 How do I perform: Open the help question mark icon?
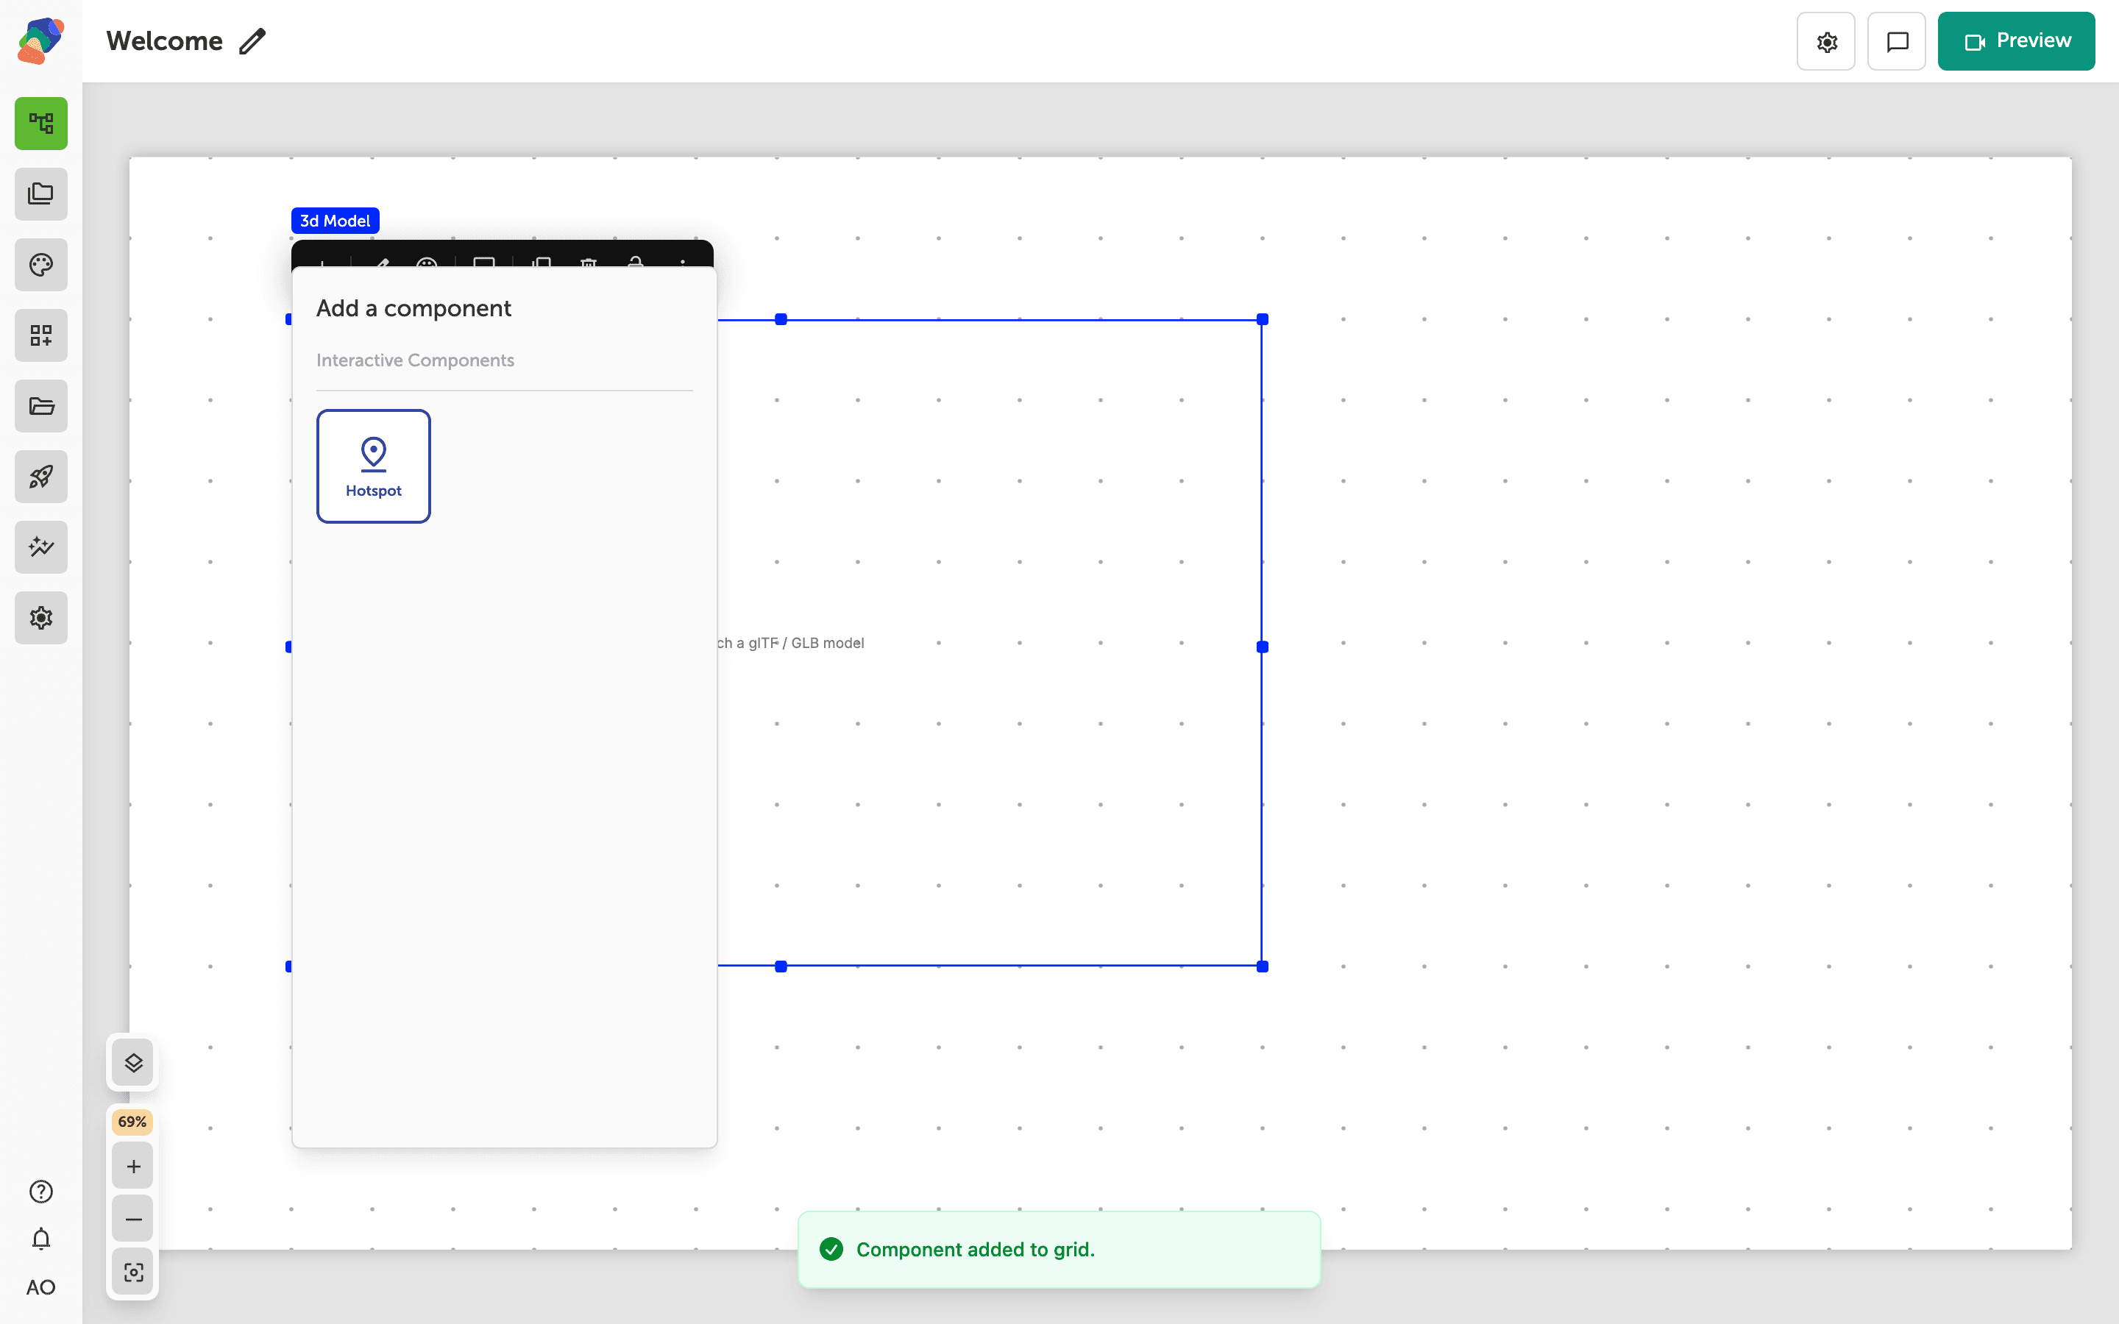[41, 1192]
